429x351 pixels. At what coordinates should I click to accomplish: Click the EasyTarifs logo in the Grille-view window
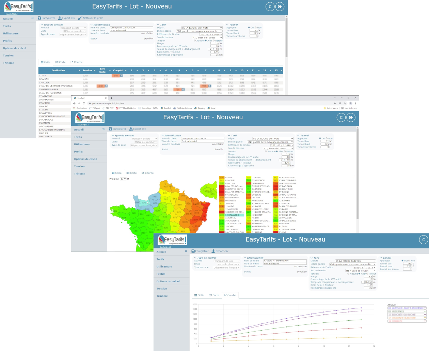click(x=18, y=7)
